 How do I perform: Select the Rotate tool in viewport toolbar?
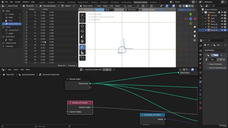click(x=82, y=31)
